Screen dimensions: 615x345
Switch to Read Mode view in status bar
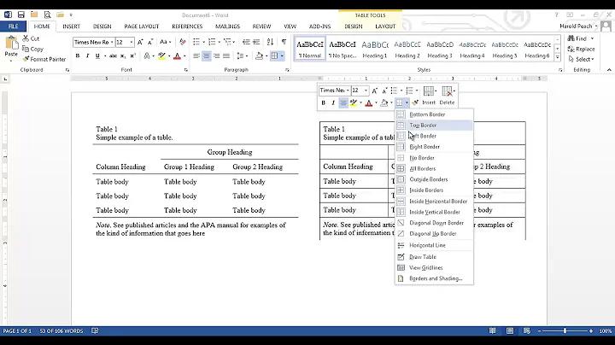pyautogui.click(x=492, y=331)
